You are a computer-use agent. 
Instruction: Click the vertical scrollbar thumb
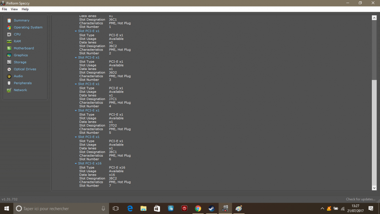click(x=374, y=132)
